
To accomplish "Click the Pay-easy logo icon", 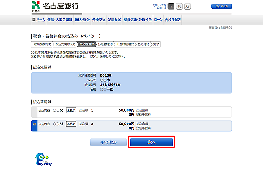I will click(43, 159).
